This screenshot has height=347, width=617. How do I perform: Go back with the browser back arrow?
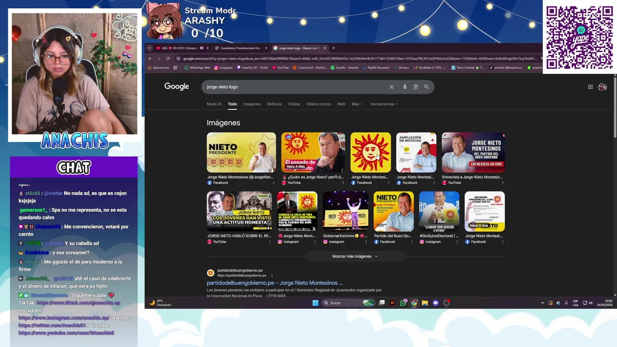[150, 59]
